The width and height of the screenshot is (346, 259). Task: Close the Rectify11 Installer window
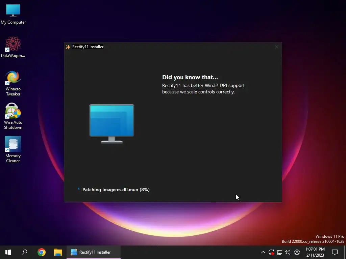coord(276,47)
